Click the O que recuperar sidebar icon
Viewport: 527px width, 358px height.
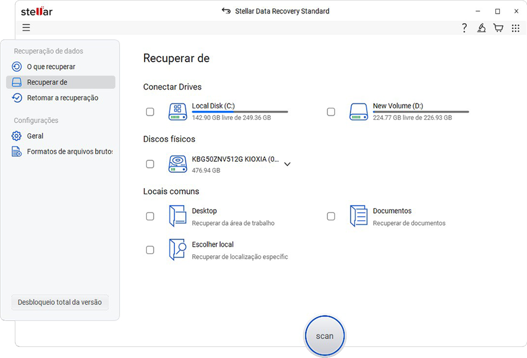tap(17, 67)
